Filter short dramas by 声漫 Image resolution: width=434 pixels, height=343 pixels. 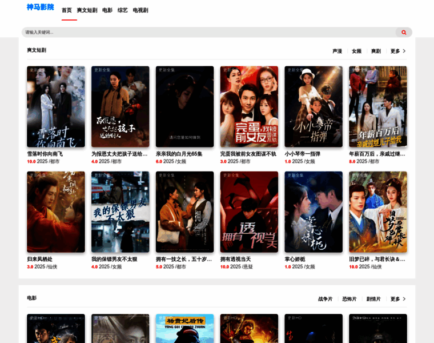tap(337, 51)
